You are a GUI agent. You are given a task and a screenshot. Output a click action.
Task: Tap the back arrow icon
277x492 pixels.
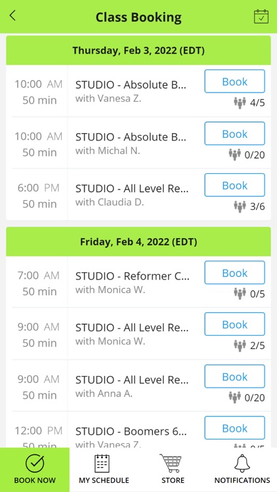tap(12, 15)
